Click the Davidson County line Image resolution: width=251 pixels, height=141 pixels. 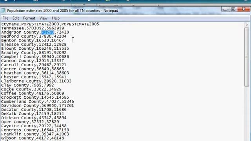coord(38,105)
